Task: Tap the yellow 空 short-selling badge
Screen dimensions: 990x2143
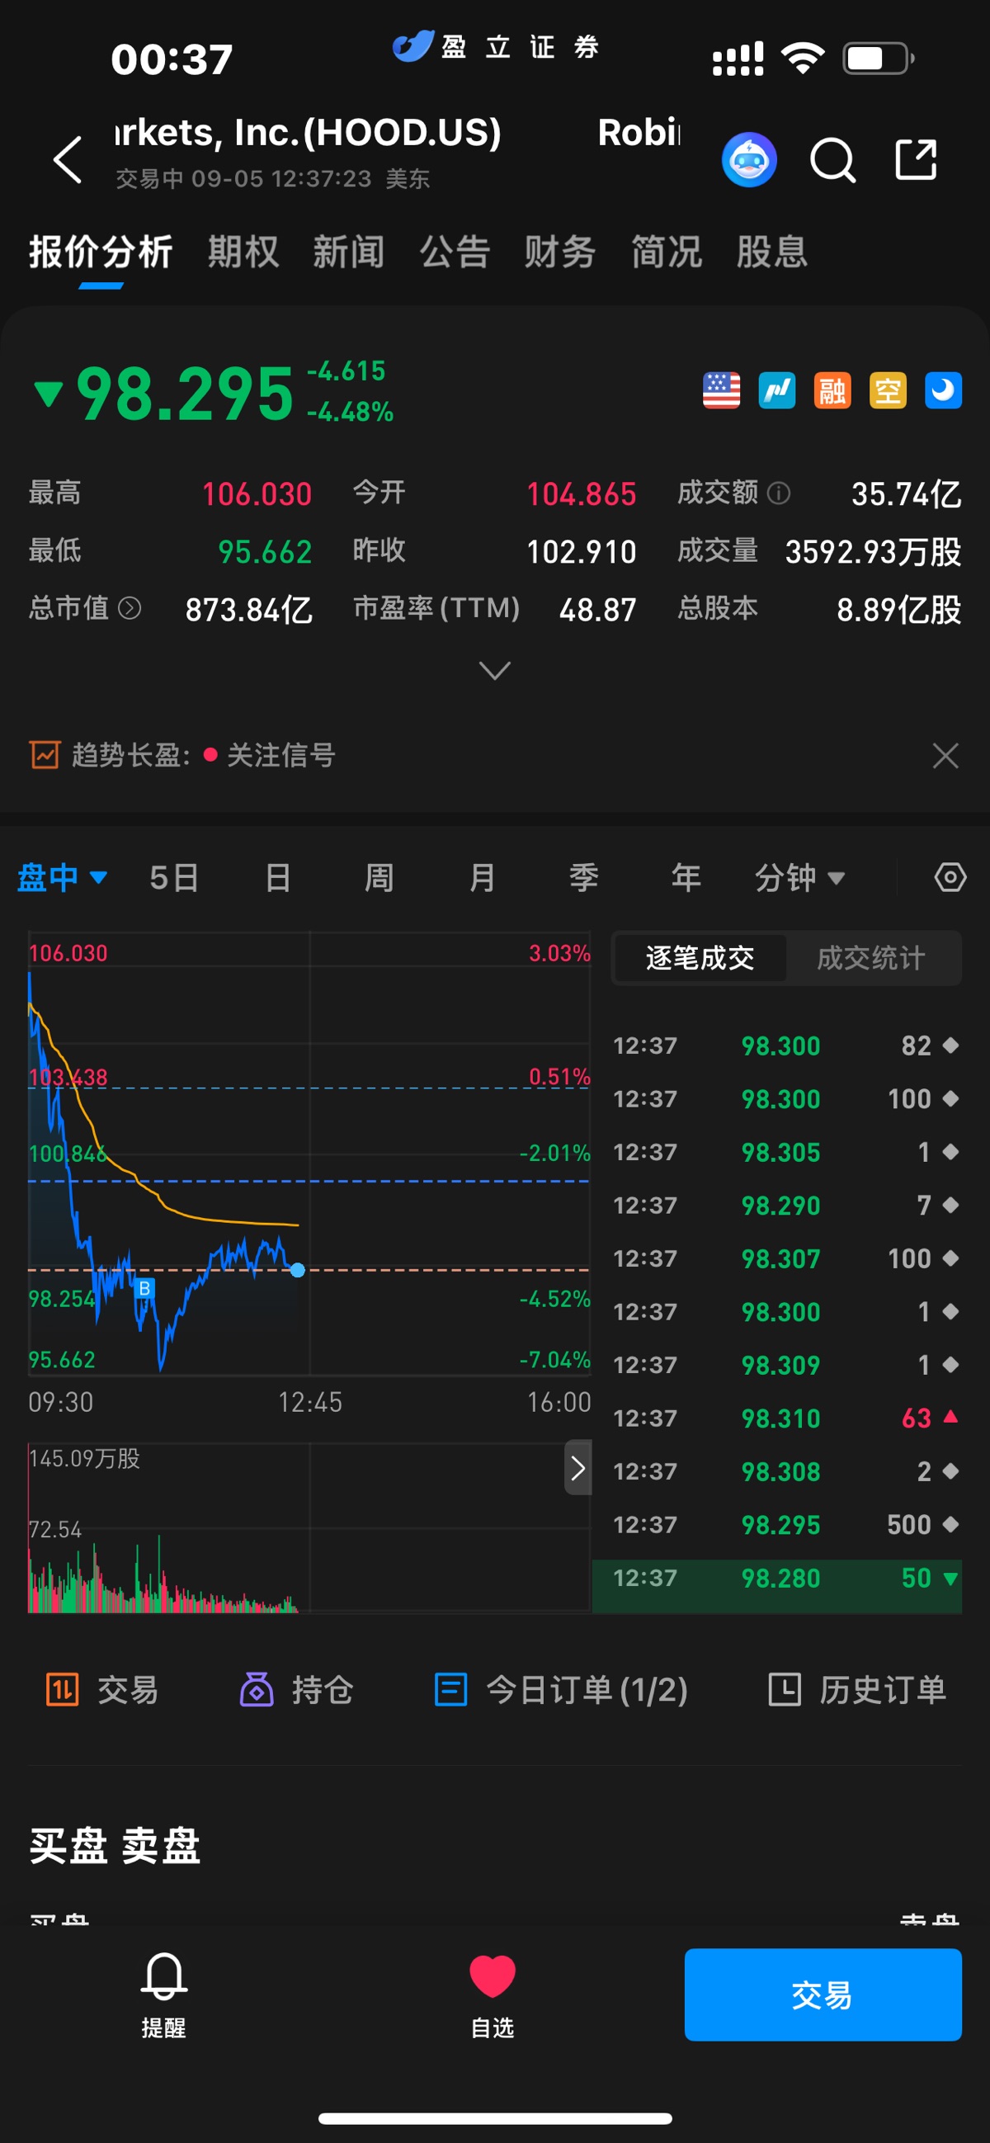Action: pos(888,390)
